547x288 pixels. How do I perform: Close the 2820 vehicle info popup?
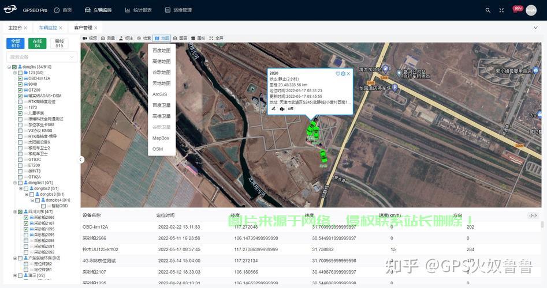(x=348, y=74)
